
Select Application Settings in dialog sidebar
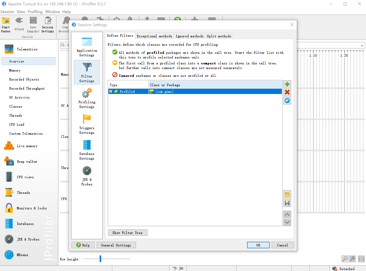click(x=87, y=47)
